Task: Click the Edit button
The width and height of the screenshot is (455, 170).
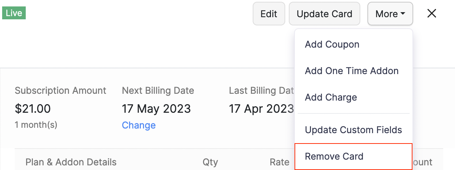Action: tap(269, 14)
